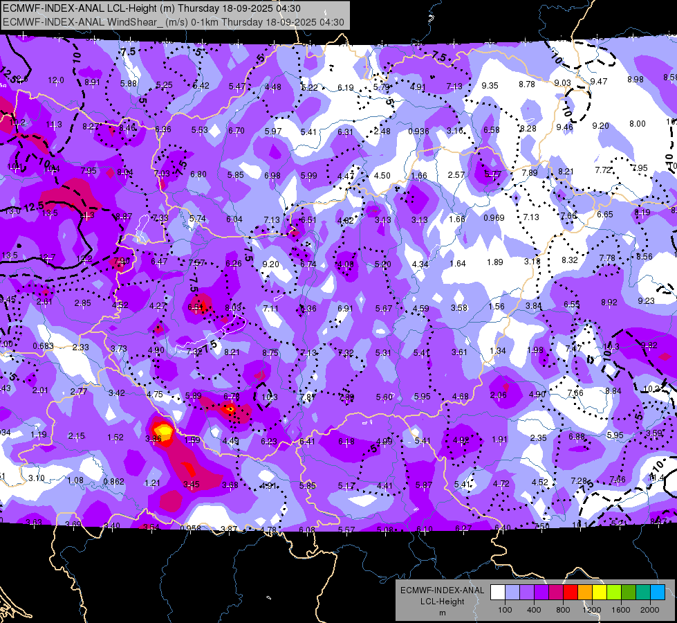Click the lime green legend swatch
The image size is (677, 623).
[x=614, y=593]
